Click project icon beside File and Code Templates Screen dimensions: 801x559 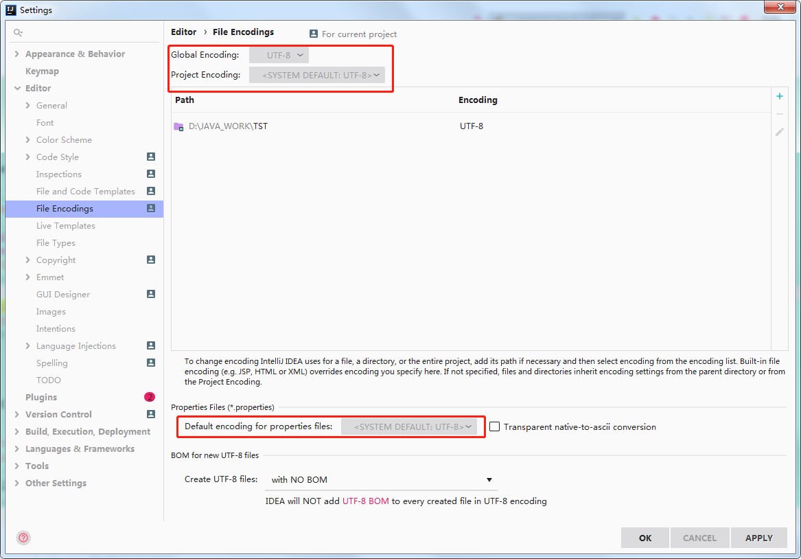[x=151, y=191]
